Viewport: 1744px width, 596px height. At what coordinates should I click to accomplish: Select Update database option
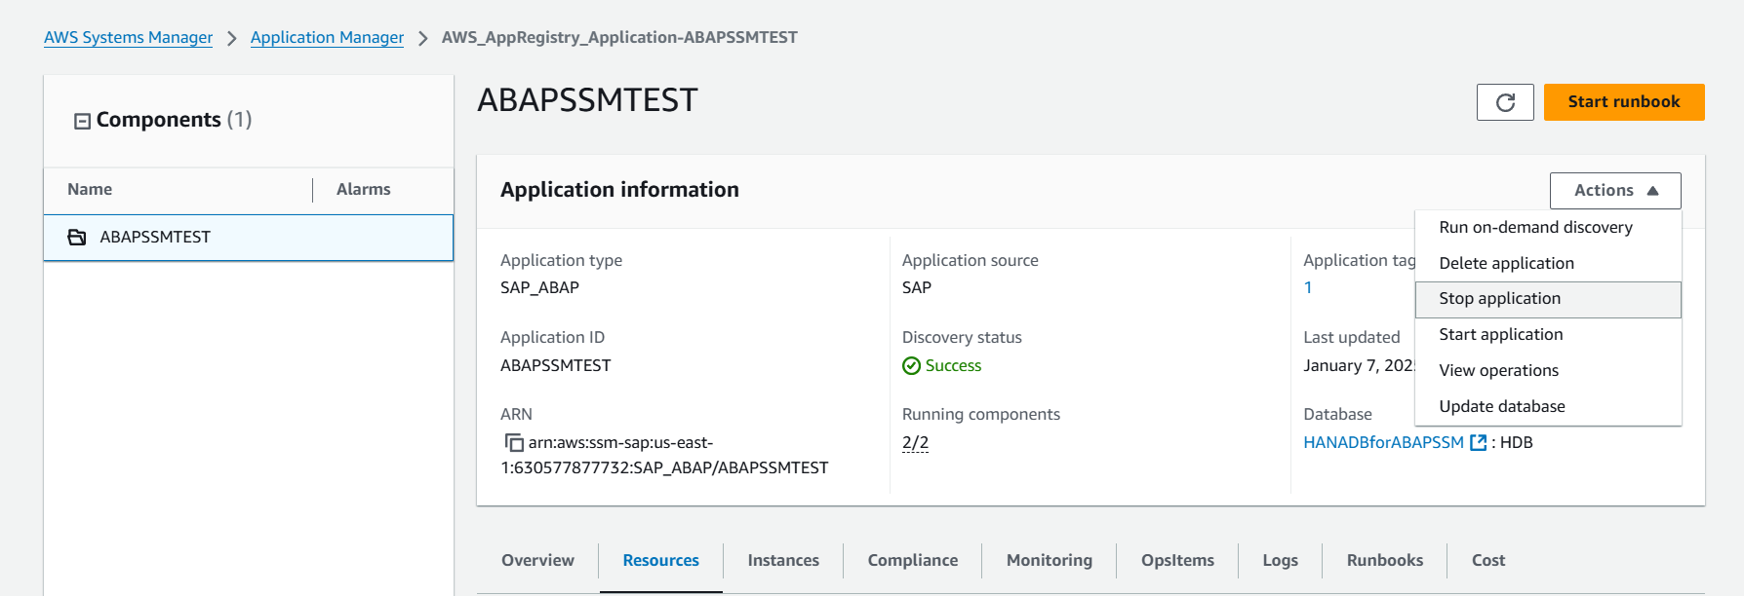pyautogui.click(x=1501, y=407)
